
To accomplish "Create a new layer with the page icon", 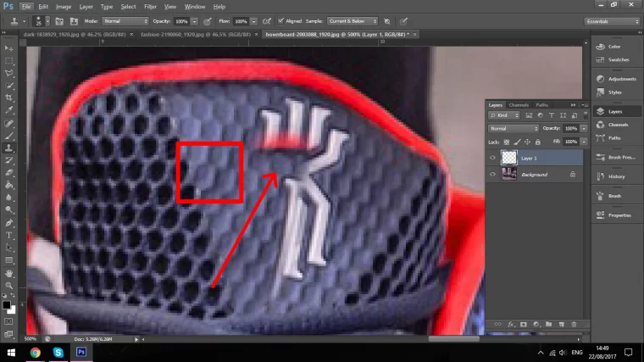I will (x=562, y=324).
